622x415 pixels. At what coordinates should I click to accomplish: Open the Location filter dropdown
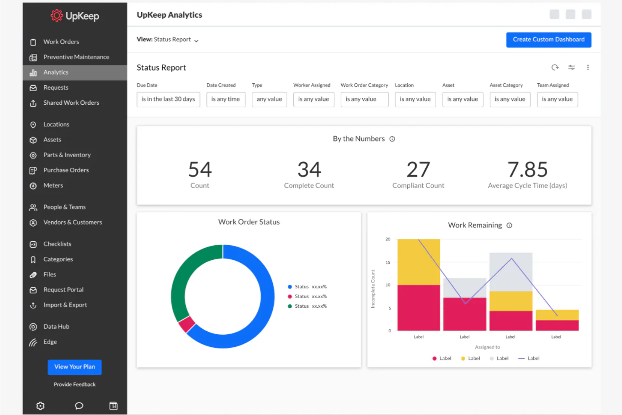(415, 99)
